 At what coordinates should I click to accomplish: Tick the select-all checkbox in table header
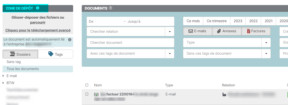coord(87,85)
